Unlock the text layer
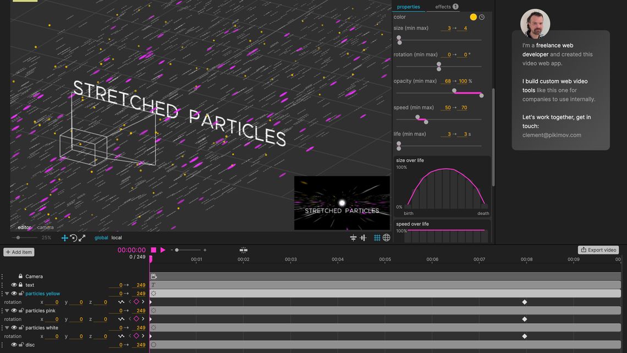 coord(20,285)
